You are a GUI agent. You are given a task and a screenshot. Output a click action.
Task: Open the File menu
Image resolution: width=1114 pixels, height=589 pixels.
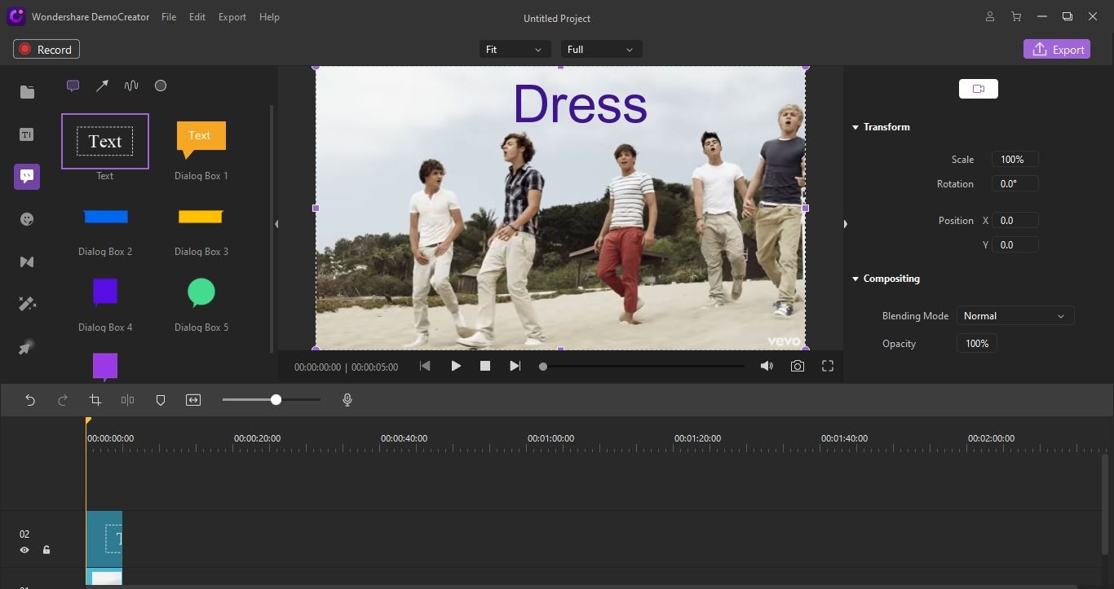[169, 17]
